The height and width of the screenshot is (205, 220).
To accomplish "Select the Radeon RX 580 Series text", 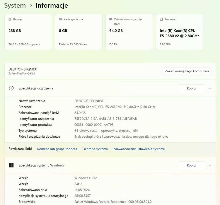I will [73, 44].
